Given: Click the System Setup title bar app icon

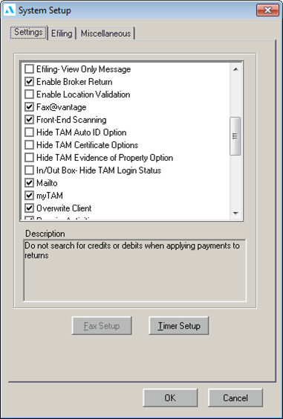Looking at the screenshot, I should point(10,10).
